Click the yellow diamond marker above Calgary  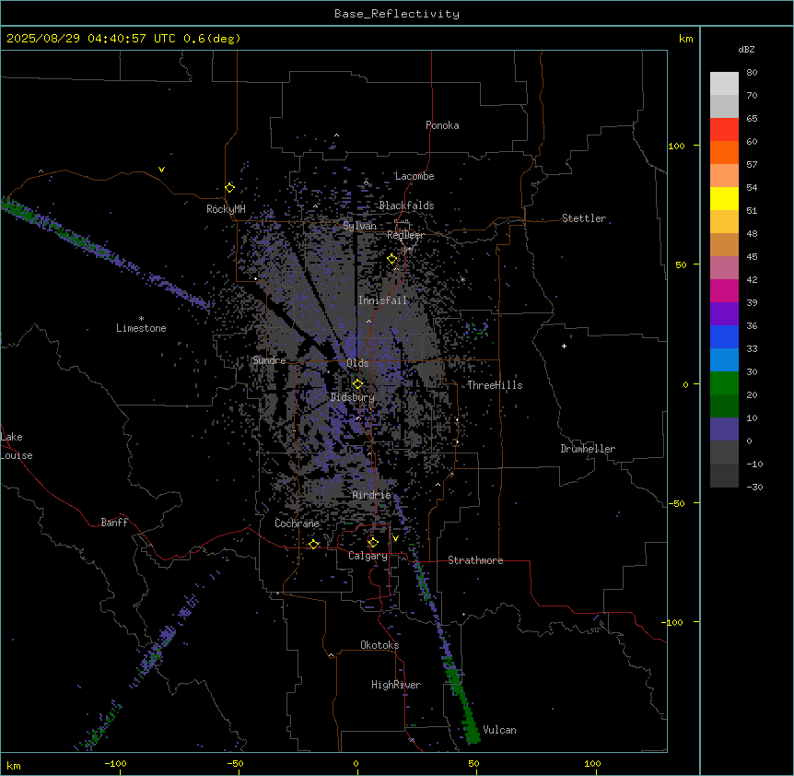pyautogui.click(x=373, y=543)
